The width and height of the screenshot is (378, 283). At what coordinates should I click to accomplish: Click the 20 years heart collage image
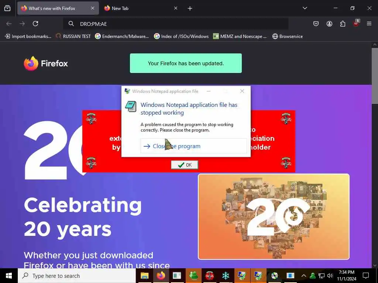click(274, 217)
